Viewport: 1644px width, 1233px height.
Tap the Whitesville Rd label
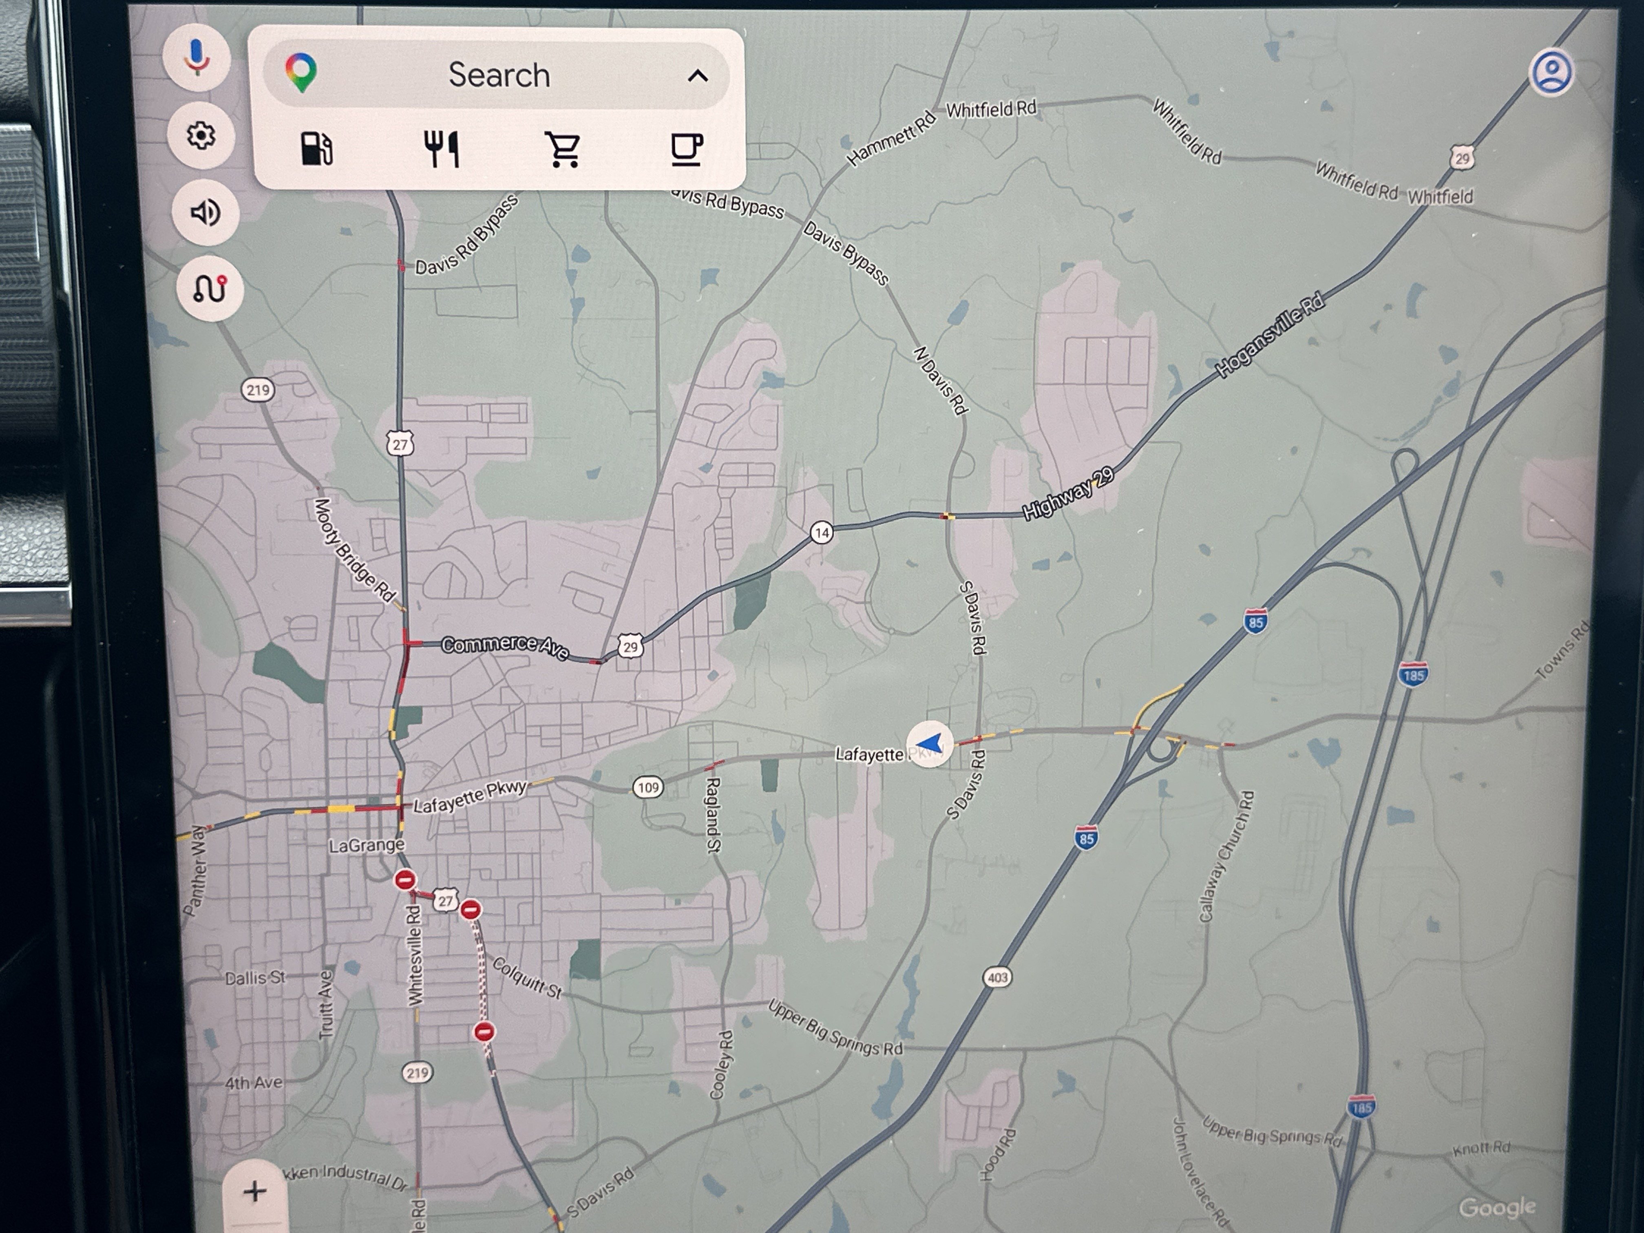pos(415,955)
